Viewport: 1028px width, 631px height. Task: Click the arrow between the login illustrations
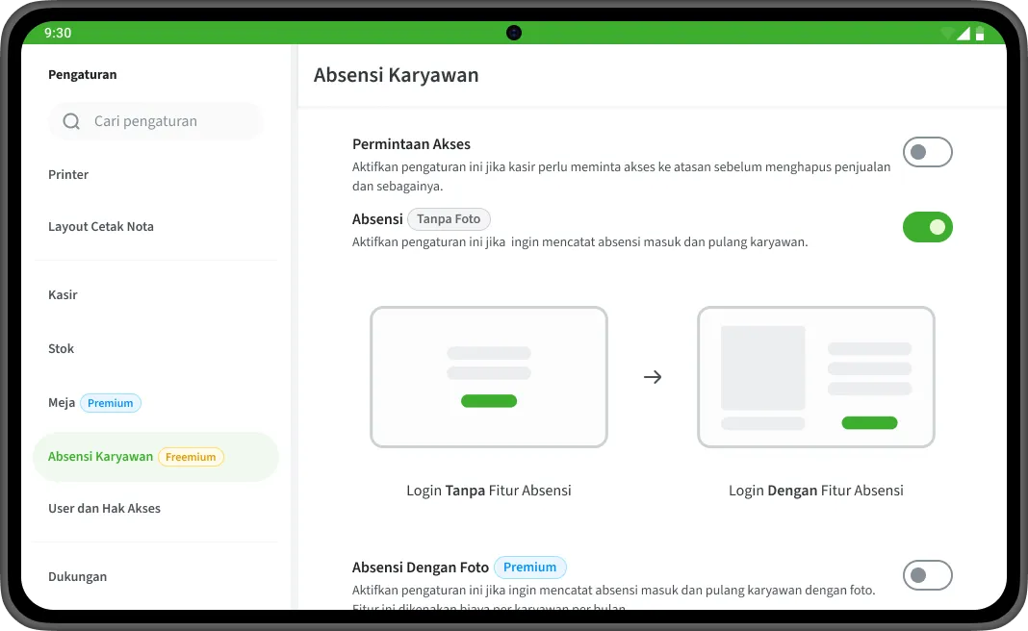653,377
